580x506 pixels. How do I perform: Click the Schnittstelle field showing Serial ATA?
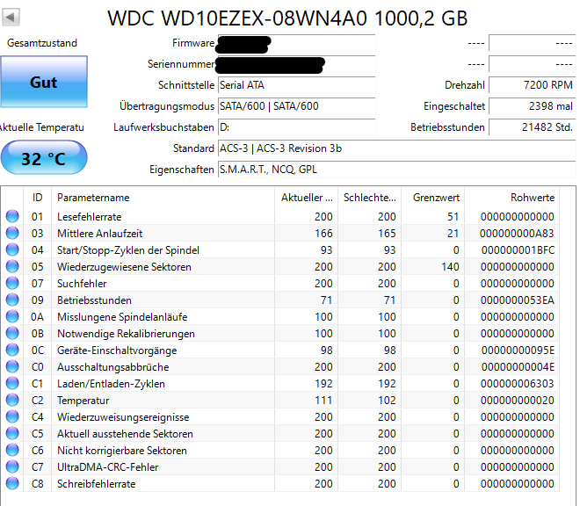tap(297, 85)
